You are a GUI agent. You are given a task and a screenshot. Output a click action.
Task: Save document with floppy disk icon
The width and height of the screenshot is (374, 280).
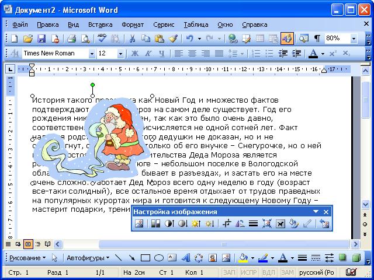click(x=41, y=38)
